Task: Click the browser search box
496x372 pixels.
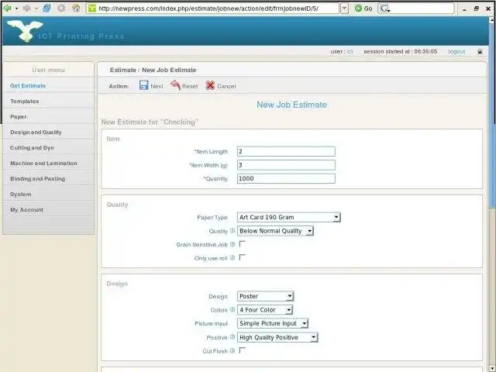Action: [422, 9]
